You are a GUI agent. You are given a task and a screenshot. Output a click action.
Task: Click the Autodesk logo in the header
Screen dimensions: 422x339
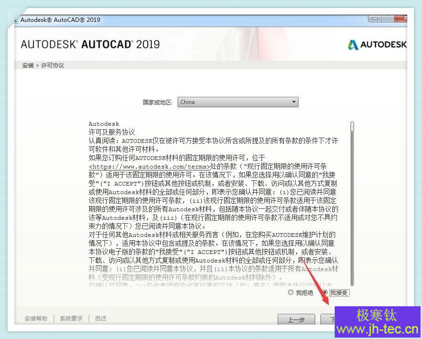[x=377, y=45]
